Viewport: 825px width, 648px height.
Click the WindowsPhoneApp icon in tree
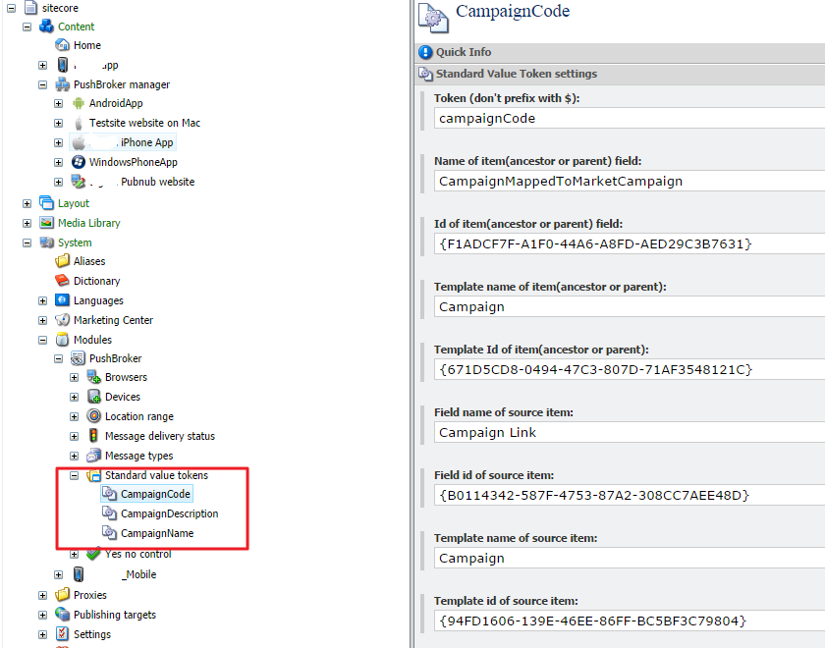[x=79, y=162]
